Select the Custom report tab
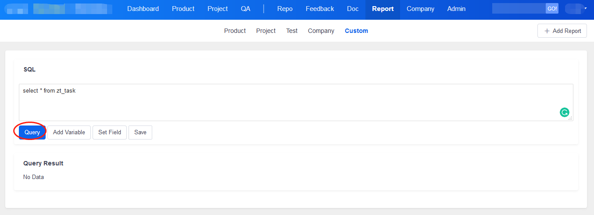594x215 pixels. coord(356,31)
